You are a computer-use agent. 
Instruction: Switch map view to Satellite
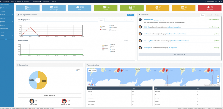[x=94, y=70]
